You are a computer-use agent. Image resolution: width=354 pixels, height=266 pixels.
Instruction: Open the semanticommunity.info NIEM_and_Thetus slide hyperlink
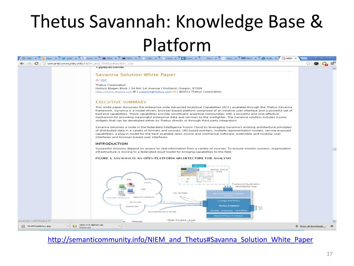point(180,239)
